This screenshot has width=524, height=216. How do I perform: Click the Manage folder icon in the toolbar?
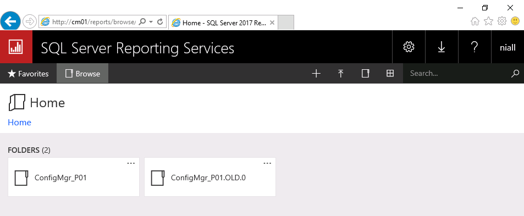tap(365, 74)
